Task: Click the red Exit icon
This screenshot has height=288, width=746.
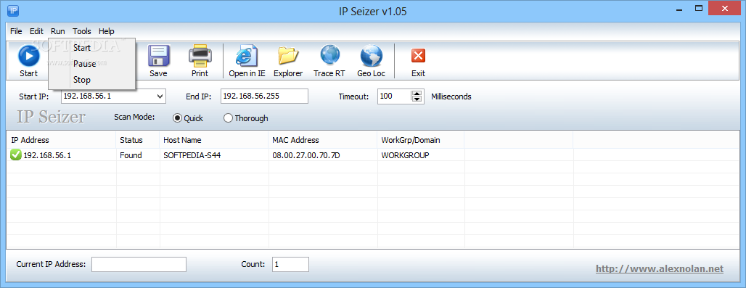Action: click(418, 56)
